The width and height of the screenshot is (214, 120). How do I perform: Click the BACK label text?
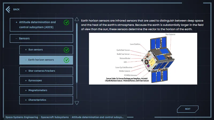[x=16, y=10]
